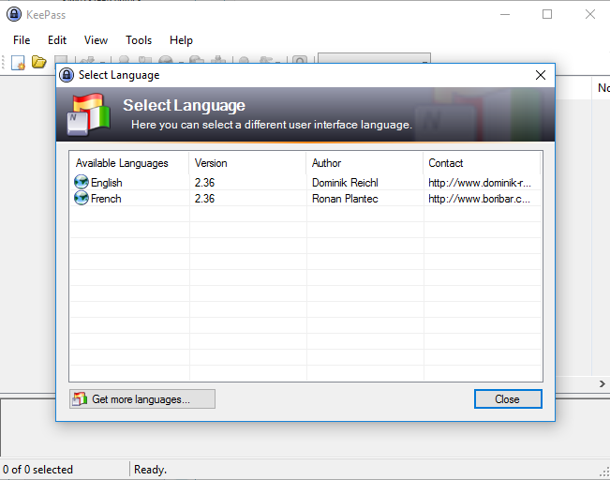This screenshot has height=480, width=610.
Task: Open the View menu
Action: click(x=96, y=40)
